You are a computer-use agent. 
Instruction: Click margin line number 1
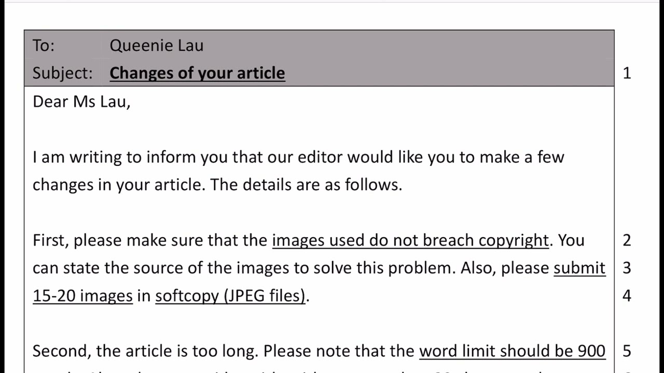627,73
